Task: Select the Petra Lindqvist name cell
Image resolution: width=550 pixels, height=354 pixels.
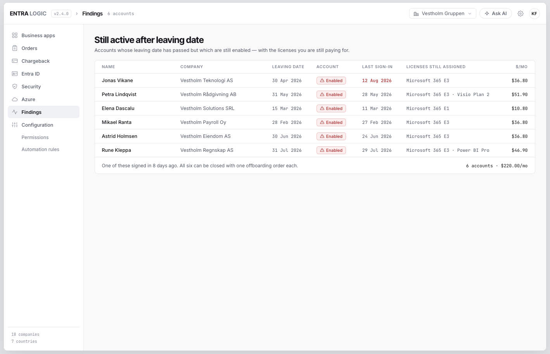Action: [x=119, y=95]
